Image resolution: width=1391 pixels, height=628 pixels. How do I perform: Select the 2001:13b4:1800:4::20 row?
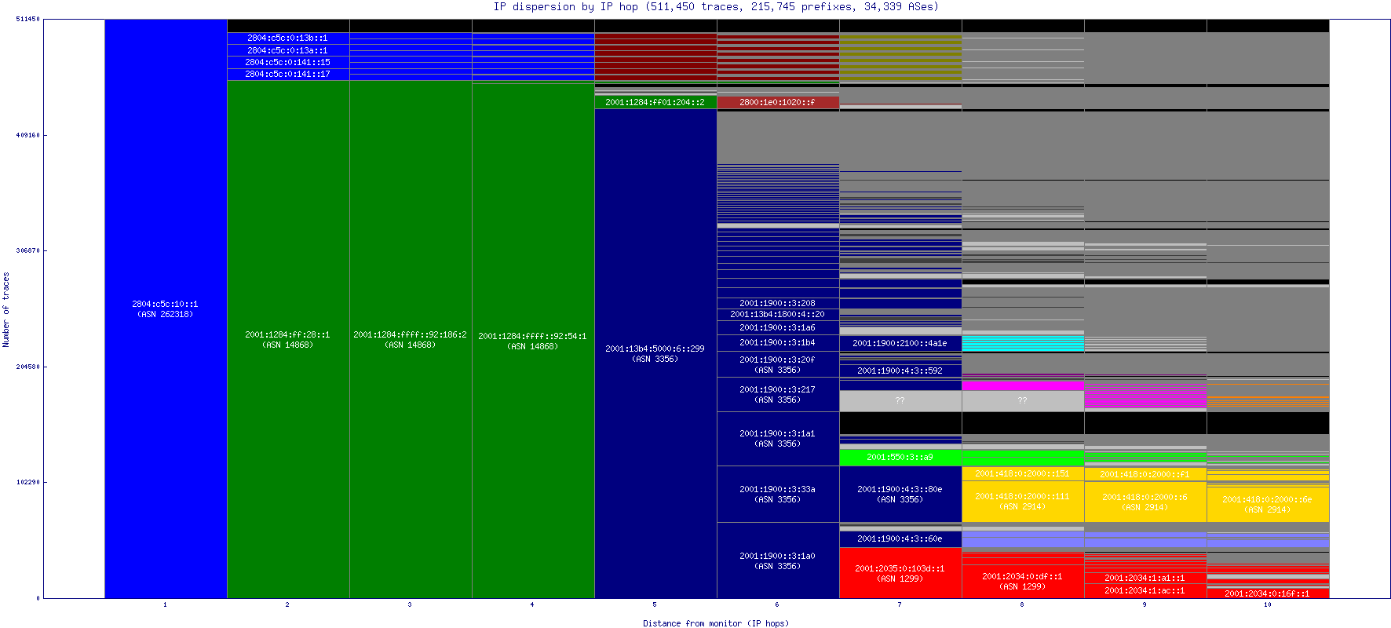click(x=777, y=314)
